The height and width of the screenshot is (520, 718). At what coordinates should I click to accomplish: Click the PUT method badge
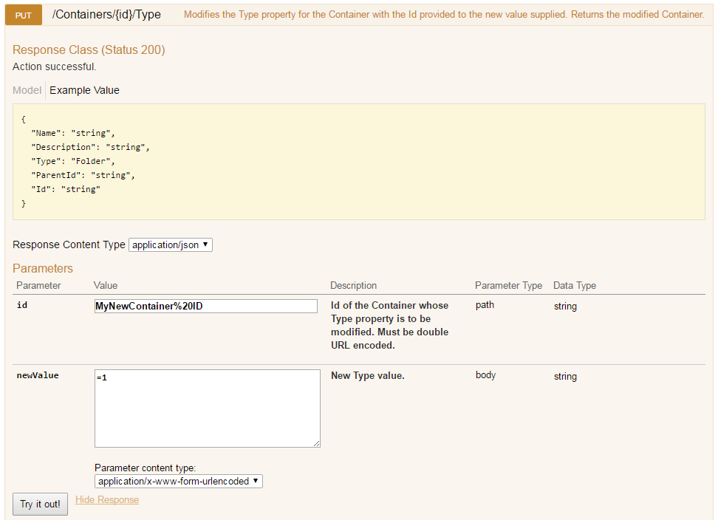point(24,15)
